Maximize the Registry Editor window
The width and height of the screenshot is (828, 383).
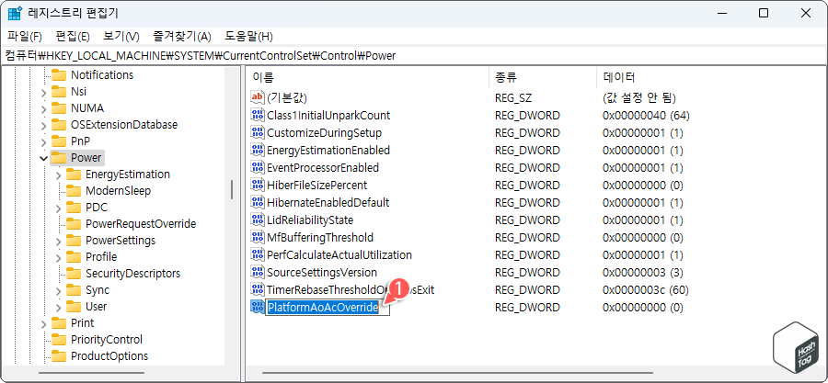click(764, 14)
